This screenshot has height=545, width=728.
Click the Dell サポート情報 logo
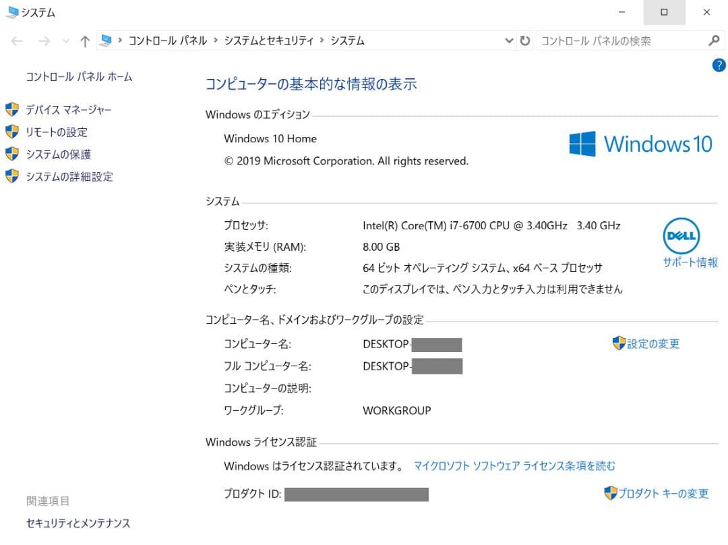point(681,236)
